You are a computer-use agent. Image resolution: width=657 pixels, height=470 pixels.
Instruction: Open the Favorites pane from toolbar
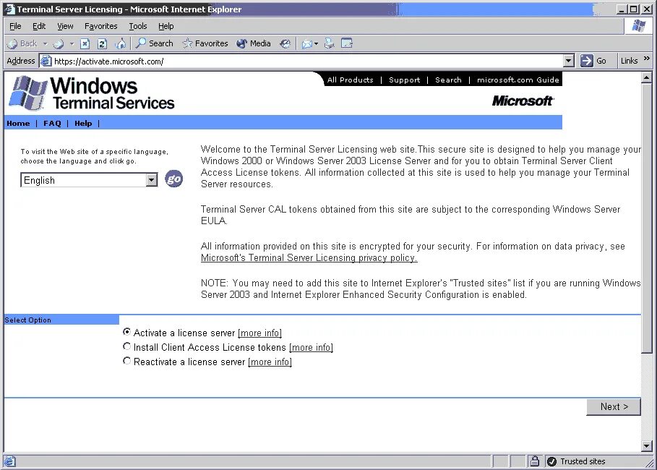205,43
